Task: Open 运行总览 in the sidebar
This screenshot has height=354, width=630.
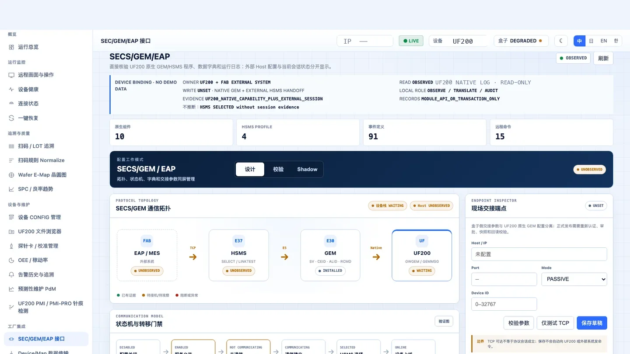Action: click(x=46, y=47)
